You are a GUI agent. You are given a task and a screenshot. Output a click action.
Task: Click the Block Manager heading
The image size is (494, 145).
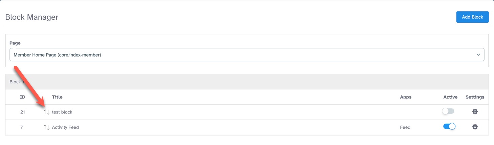click(32, 17)
